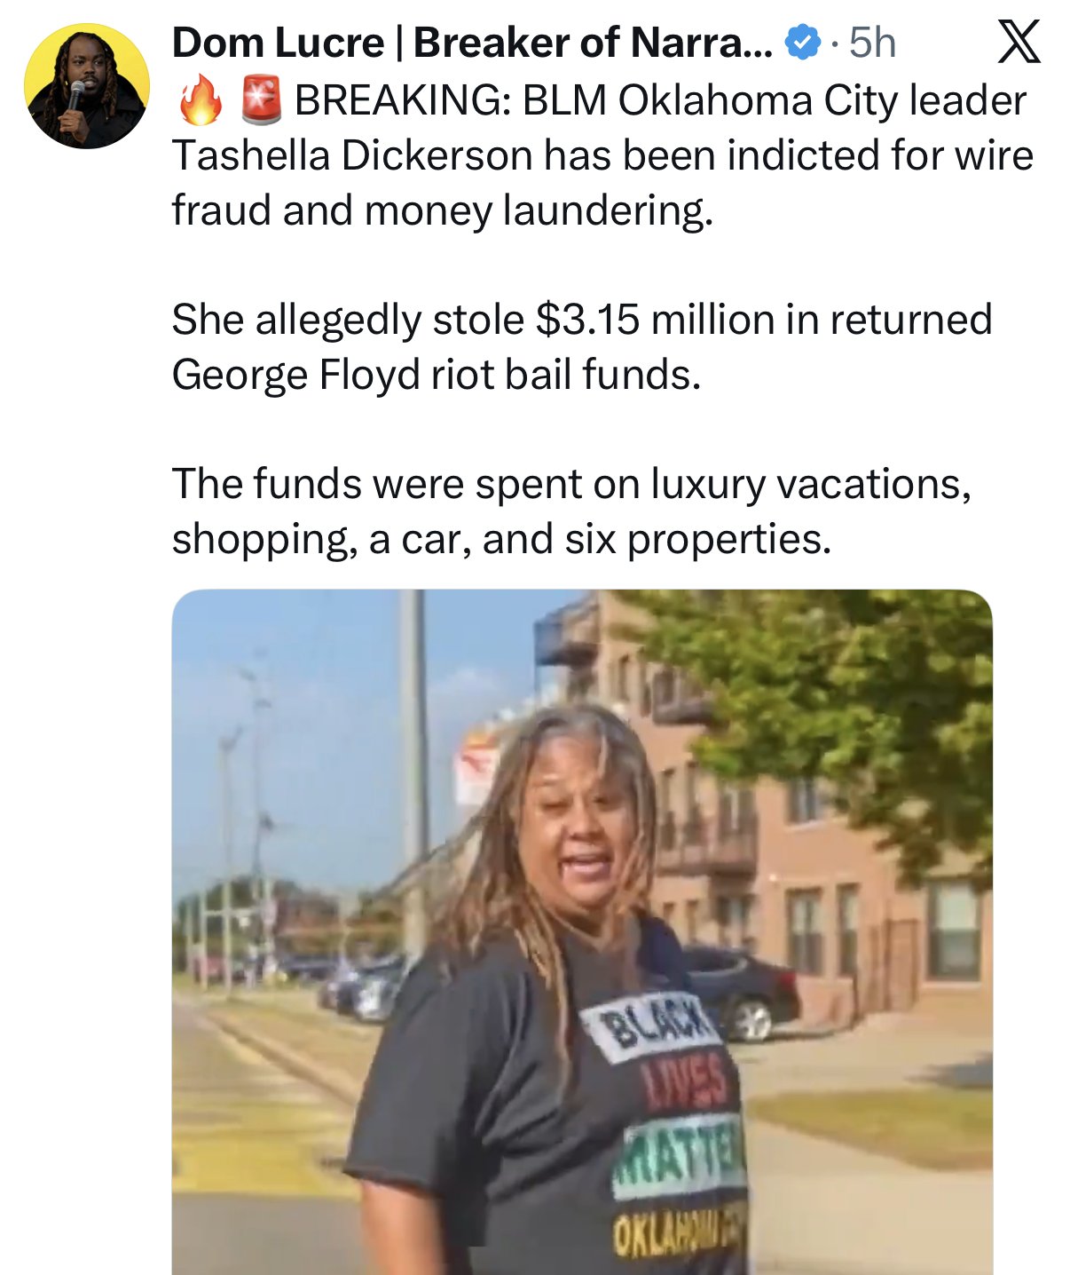Select the word BREAKING in the post
1070x1275 pixels.
click(402, 100)
